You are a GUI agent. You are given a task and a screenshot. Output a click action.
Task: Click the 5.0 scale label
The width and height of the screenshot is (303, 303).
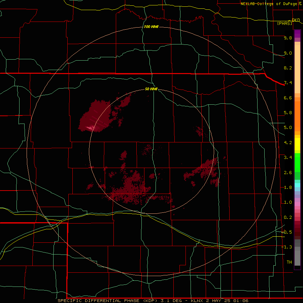click(288, 128)
